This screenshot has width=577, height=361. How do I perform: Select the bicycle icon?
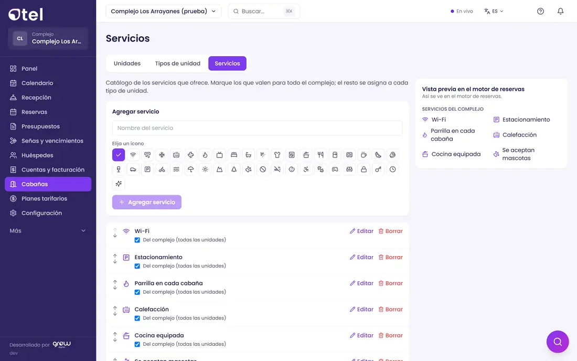pos(162,169)
